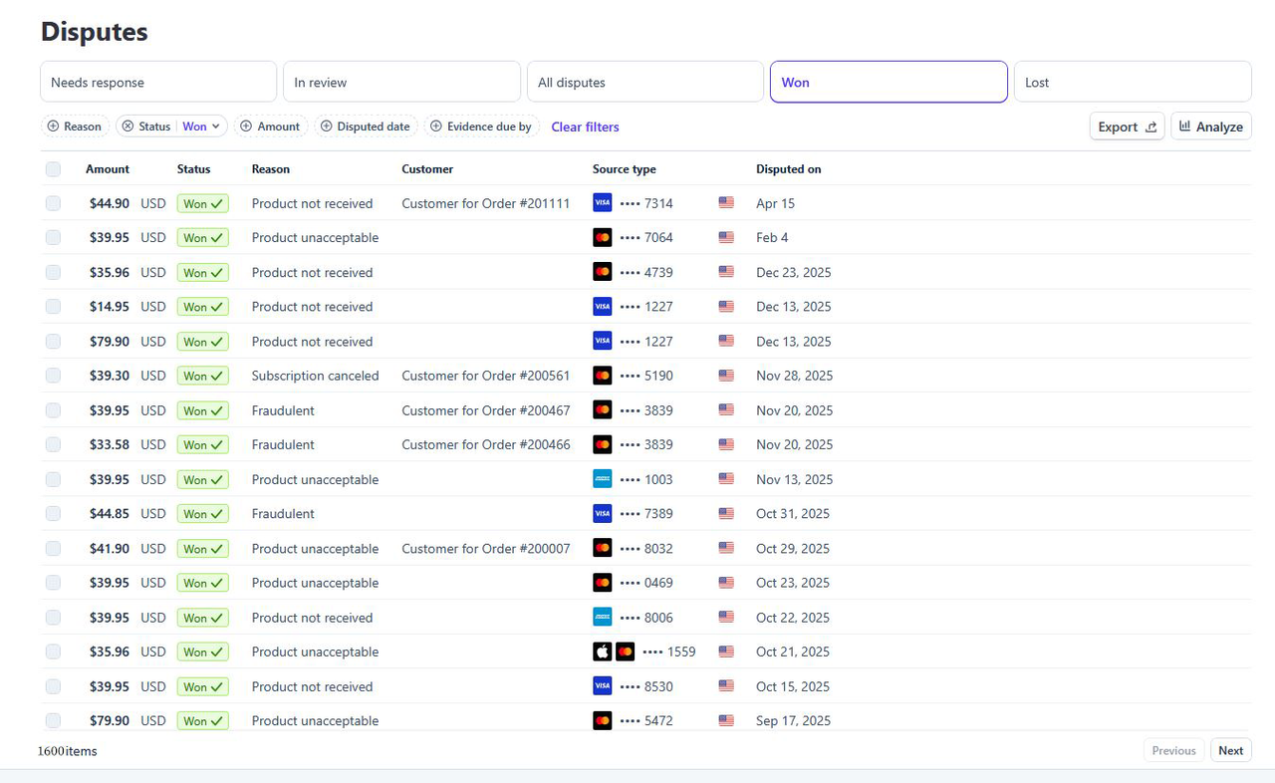Click the Sep 17, 2025 dispute date
This screenshot has height=783, width=1275.
point(793,720)
